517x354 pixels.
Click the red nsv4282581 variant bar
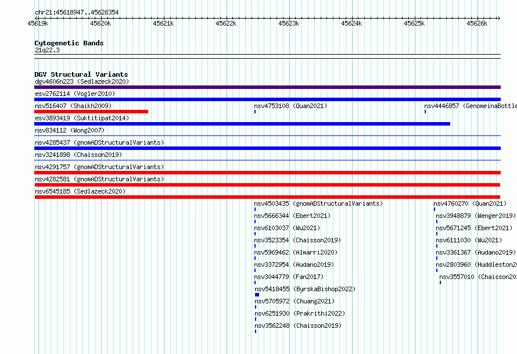[x=267, y=185]
